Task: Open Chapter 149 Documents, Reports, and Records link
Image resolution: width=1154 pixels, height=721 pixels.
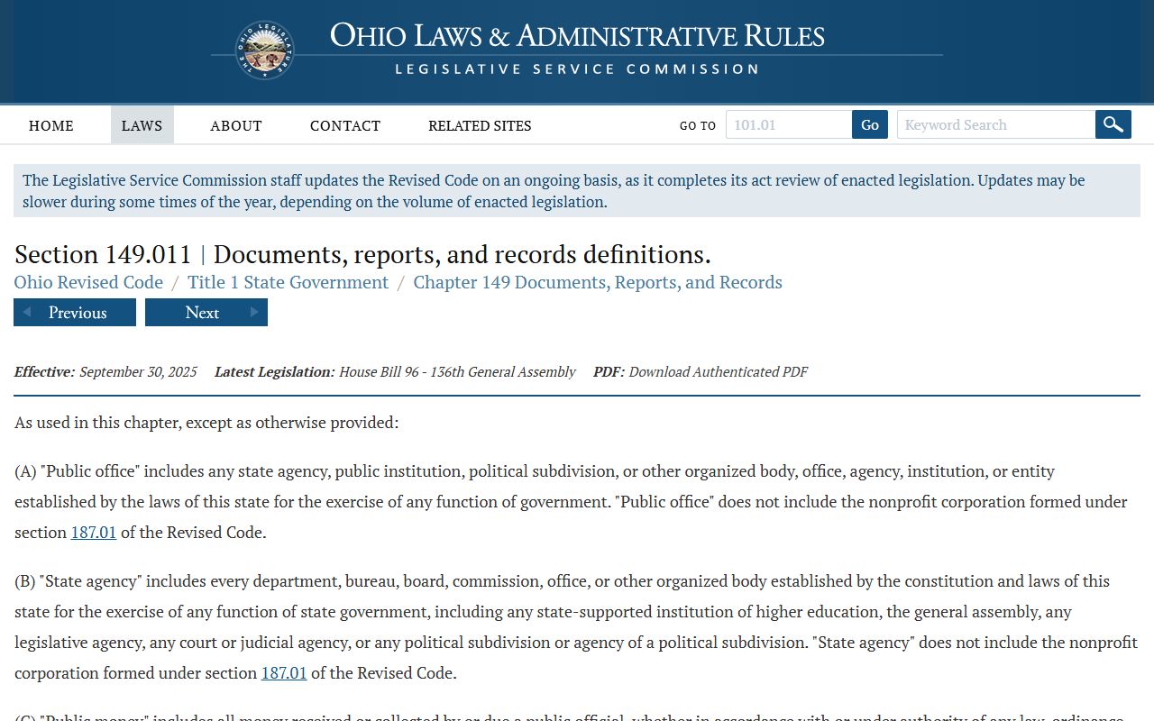Action: 598,282
